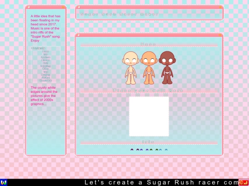
Task: Jump to Iris in Contents list
Action: coord(46,54)
